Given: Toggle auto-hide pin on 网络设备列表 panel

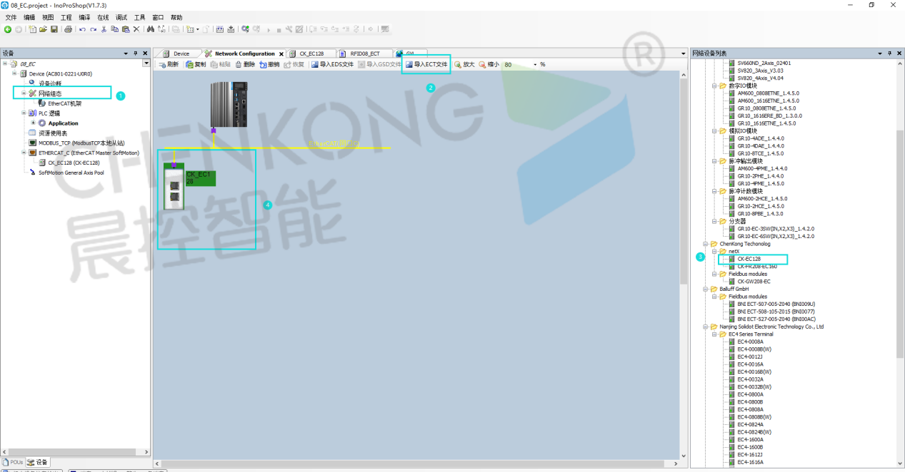Looking at the screenshot, I should 889,53.
